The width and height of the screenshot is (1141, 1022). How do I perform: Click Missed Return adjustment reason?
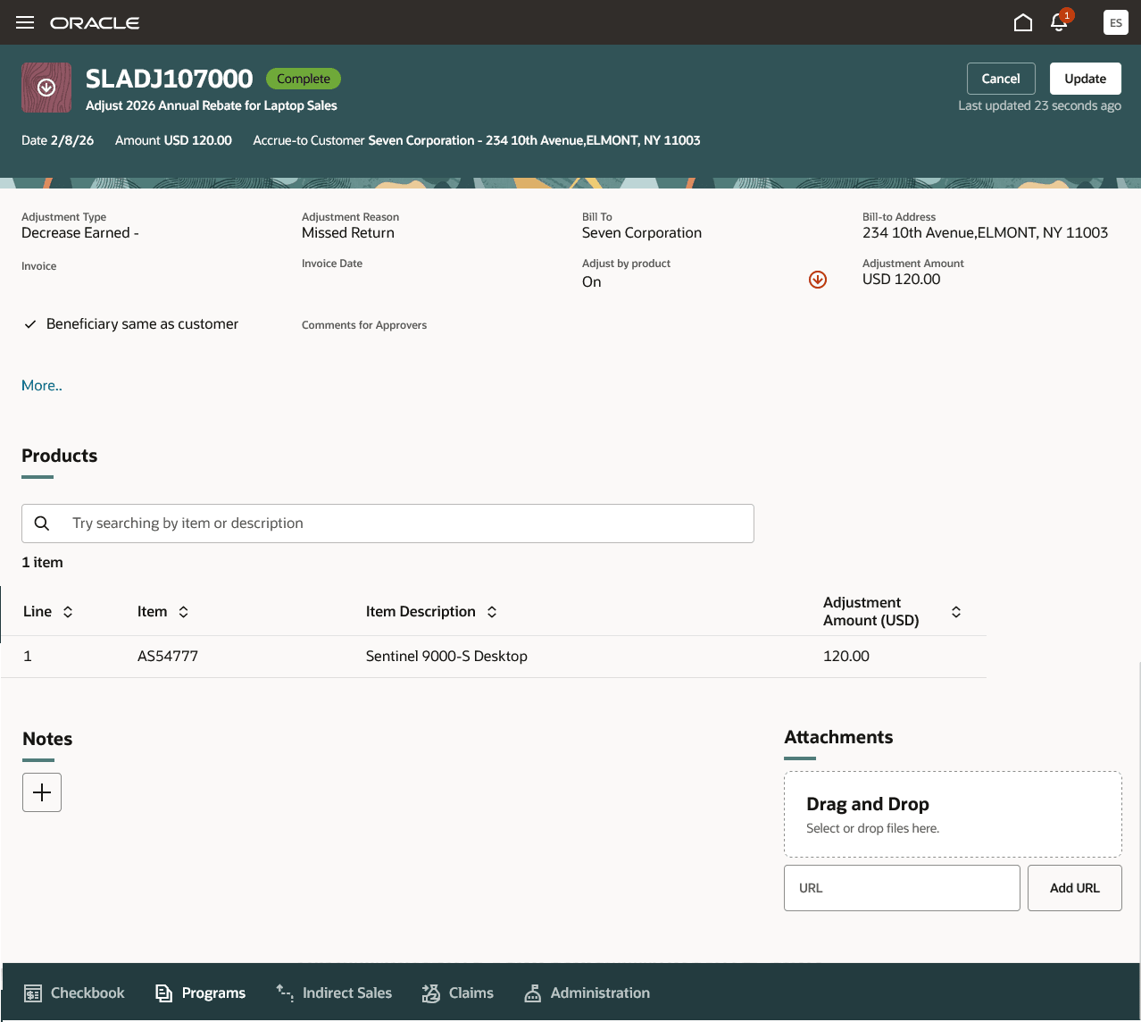click(348, 233)
